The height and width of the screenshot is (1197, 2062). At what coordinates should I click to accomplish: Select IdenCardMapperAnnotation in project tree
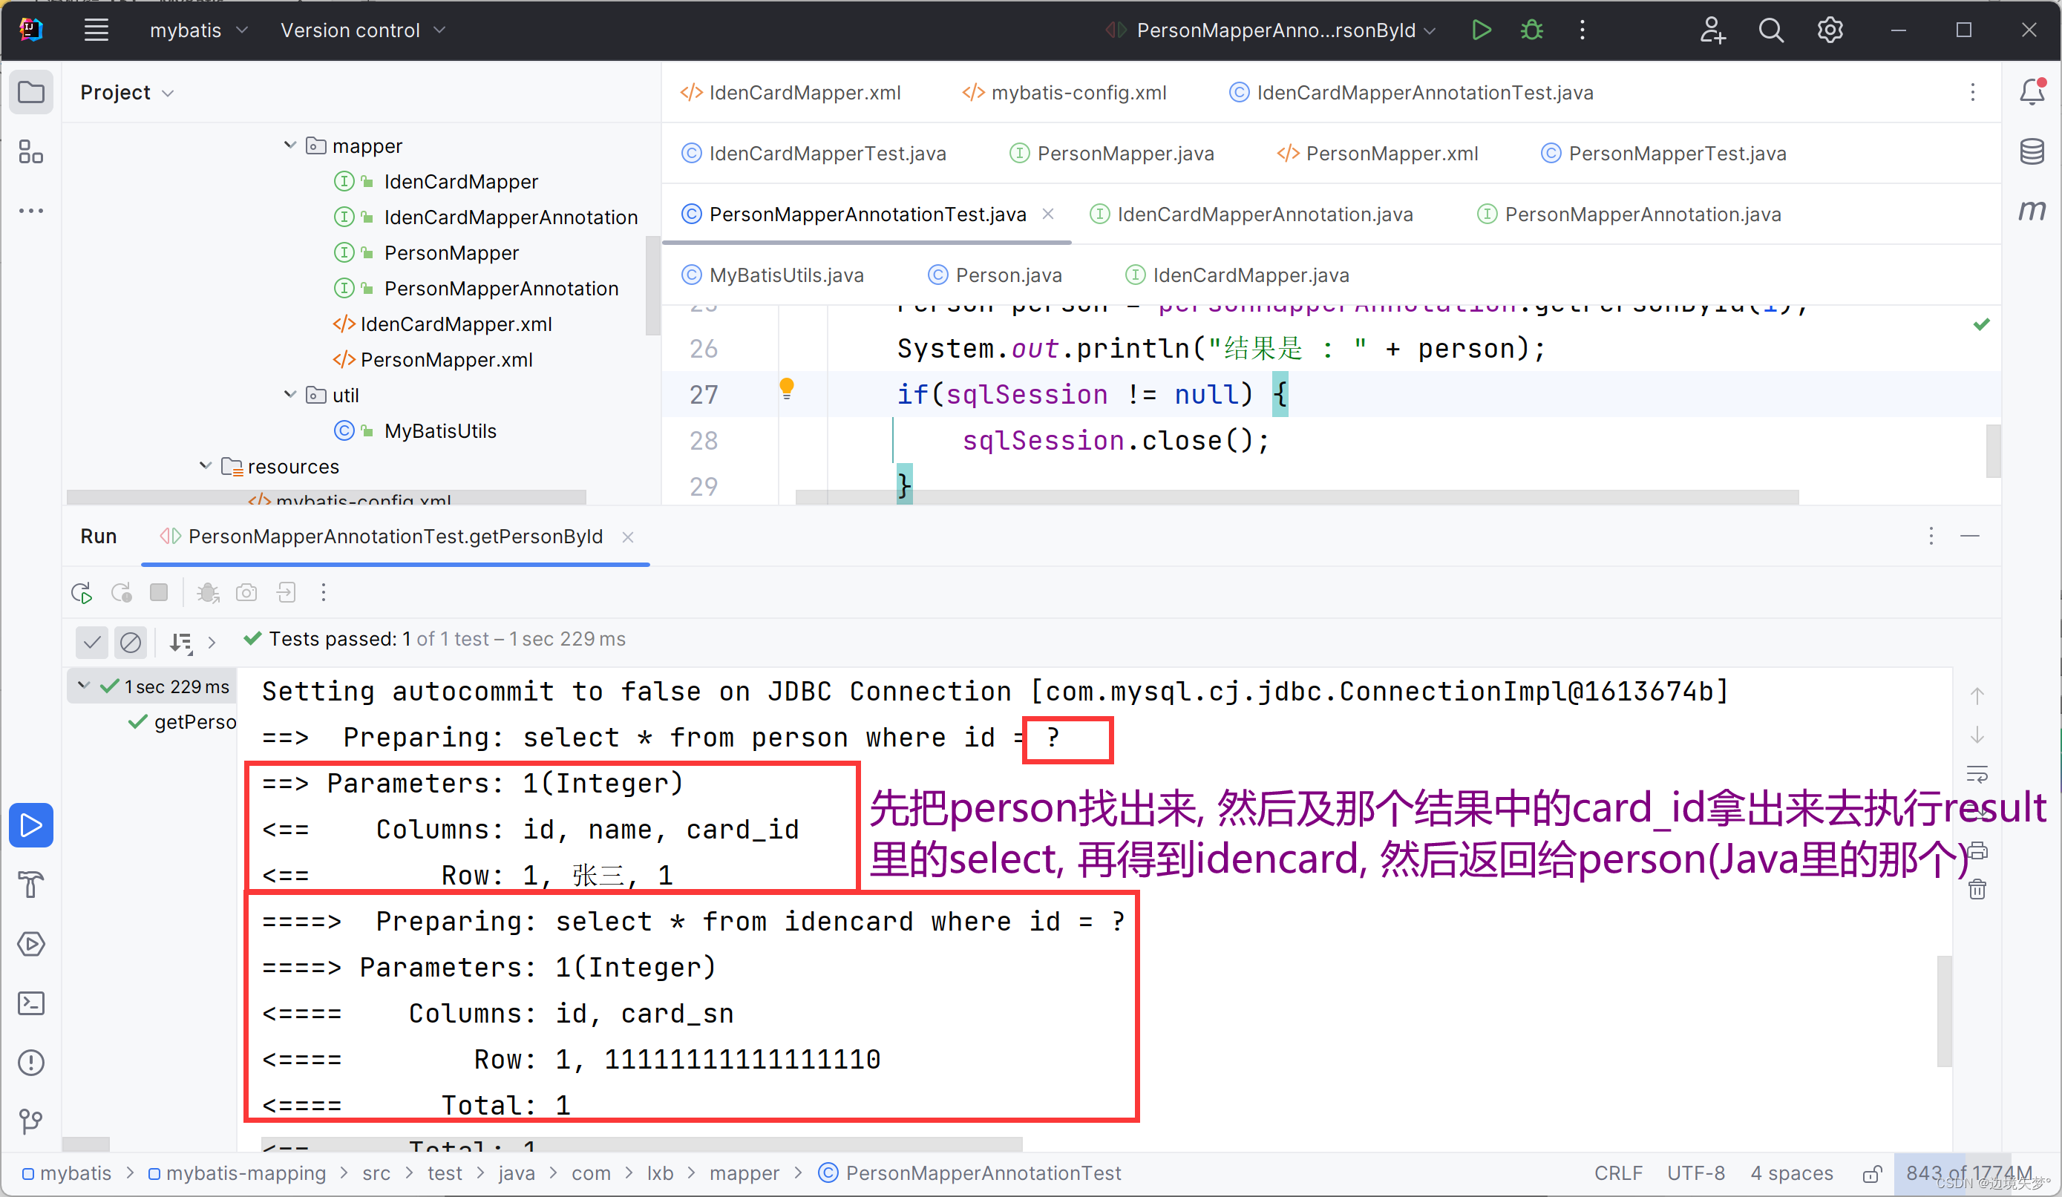pyautogui.click(x=510, y=217)
